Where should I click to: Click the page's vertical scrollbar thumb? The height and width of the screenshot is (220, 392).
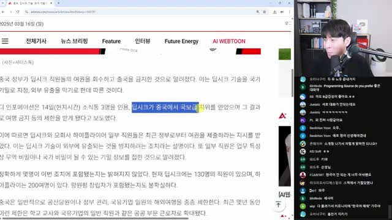(x=292, y=83)
